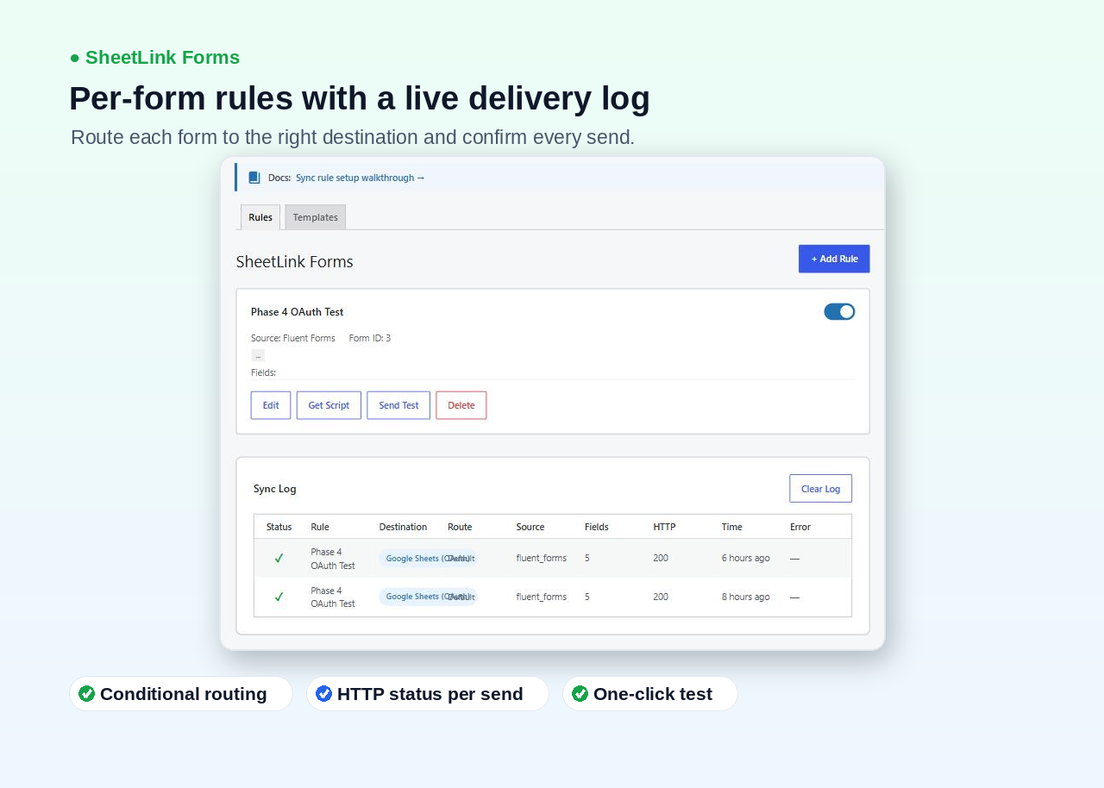This screenshot has height=788, width=1104.
Task: Click the 'Source: Fluent Forms' label
Action: (x=293, y=338)
